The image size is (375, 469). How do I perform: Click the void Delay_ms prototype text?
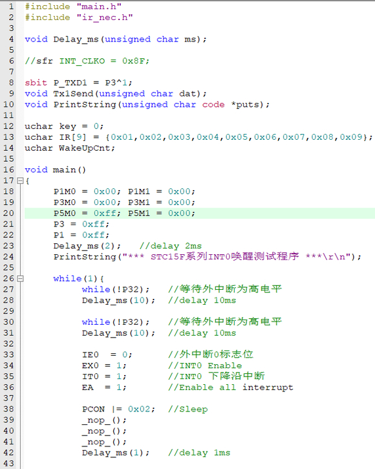[116, 39]
